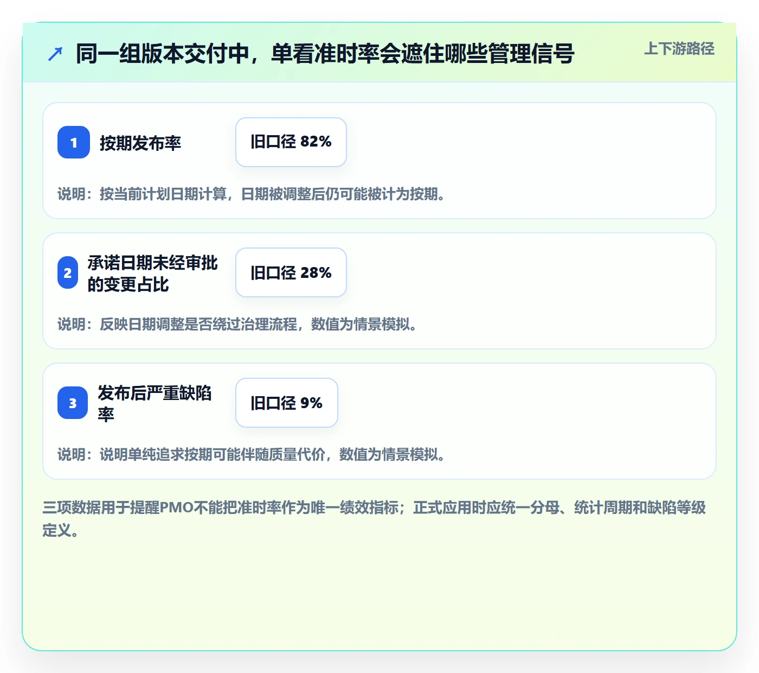Click the blue arrow icon beside the title
This screenshot has width=759, height=673.
pos(55,54)
